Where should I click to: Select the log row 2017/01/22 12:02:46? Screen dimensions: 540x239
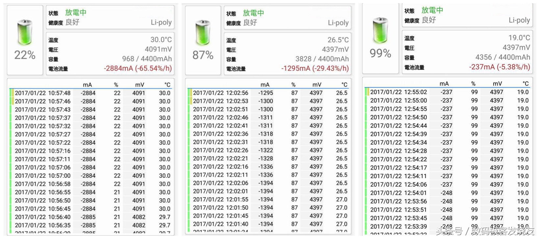pyautogui.click(x=268, y=117)
